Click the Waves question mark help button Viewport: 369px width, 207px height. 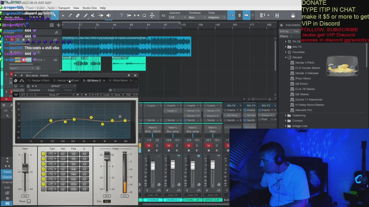pos(136,95)
